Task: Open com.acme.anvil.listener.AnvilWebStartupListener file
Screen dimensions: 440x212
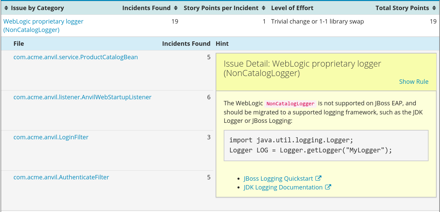Action: tap(82, 97)
